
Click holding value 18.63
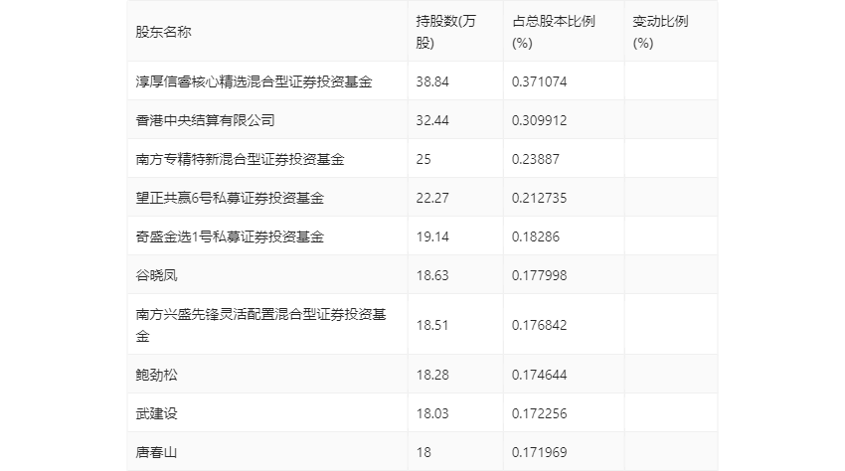(x=432, y=275)
